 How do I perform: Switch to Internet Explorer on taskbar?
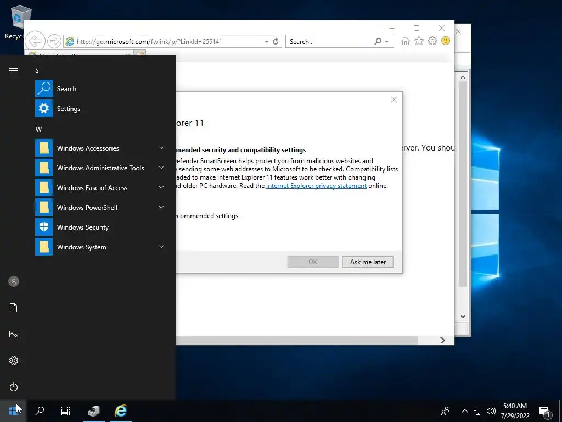(x=121, y=410)
